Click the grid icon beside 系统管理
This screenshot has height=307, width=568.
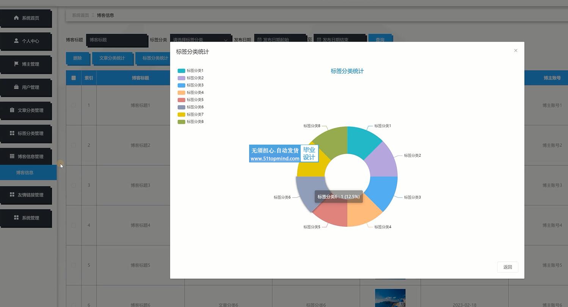tap(16, 217)
